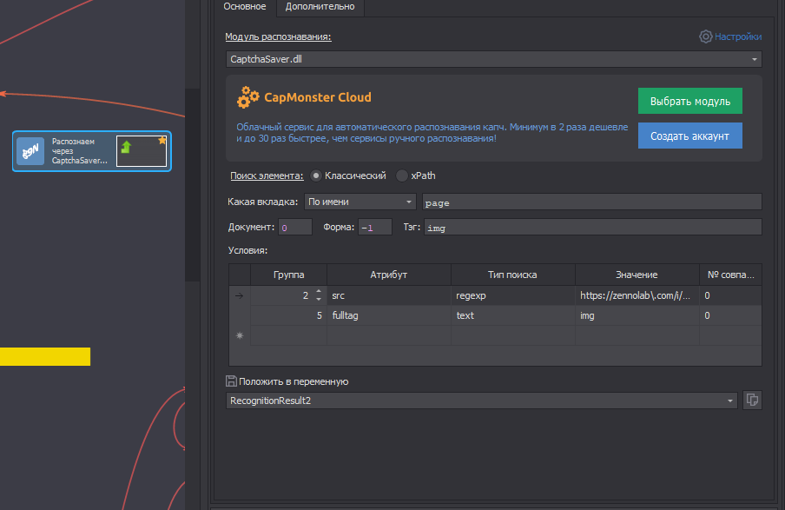Switch to the Дополнительно tab
The image size is (785, 510).
[x=320, y=6]
